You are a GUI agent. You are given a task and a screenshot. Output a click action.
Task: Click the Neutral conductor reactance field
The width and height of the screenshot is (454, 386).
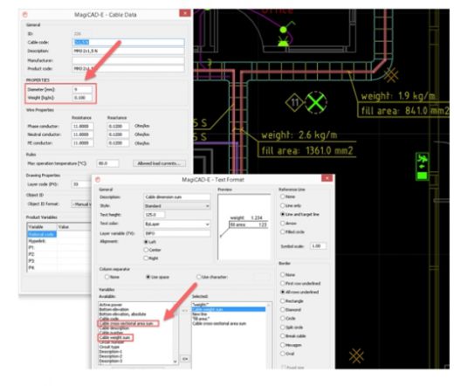coord(118,134)
